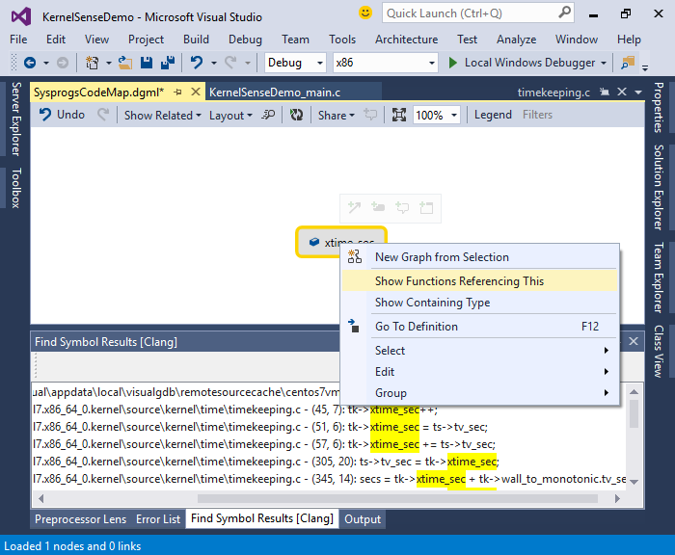Expand the Select submenu
This screenshot has width=675, height=555.
click(x=480, y=350)
